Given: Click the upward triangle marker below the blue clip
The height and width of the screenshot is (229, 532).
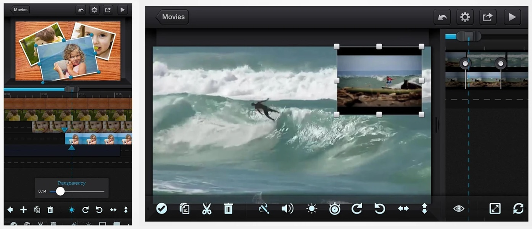Looking at the screenshot, I should click(71, 147).
